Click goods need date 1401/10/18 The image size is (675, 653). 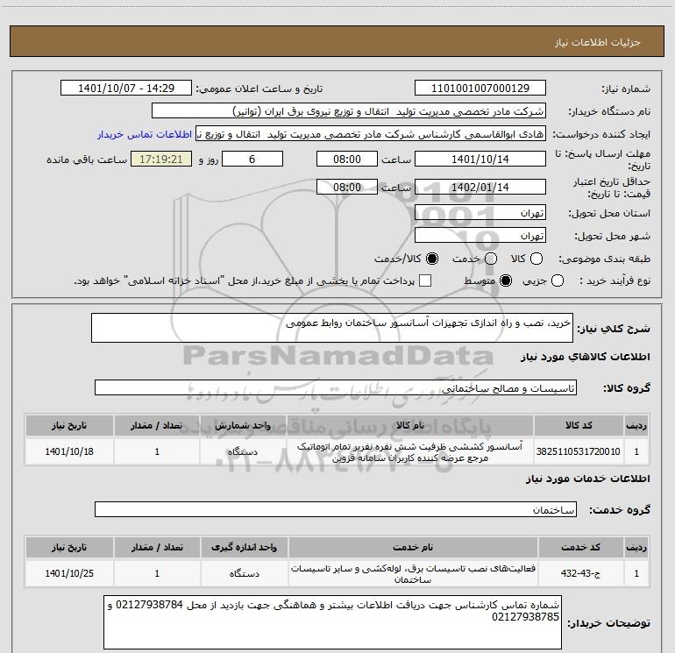(x=69, y=451)
